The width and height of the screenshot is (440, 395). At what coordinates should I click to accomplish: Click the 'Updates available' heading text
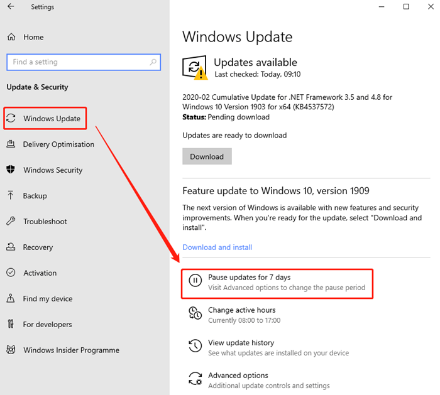tap(255, 62)
